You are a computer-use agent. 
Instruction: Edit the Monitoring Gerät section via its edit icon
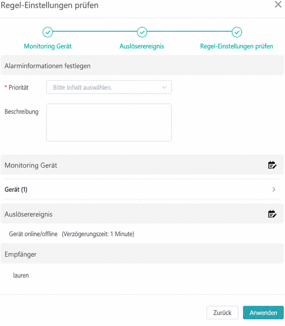click(x=272, y=165)
